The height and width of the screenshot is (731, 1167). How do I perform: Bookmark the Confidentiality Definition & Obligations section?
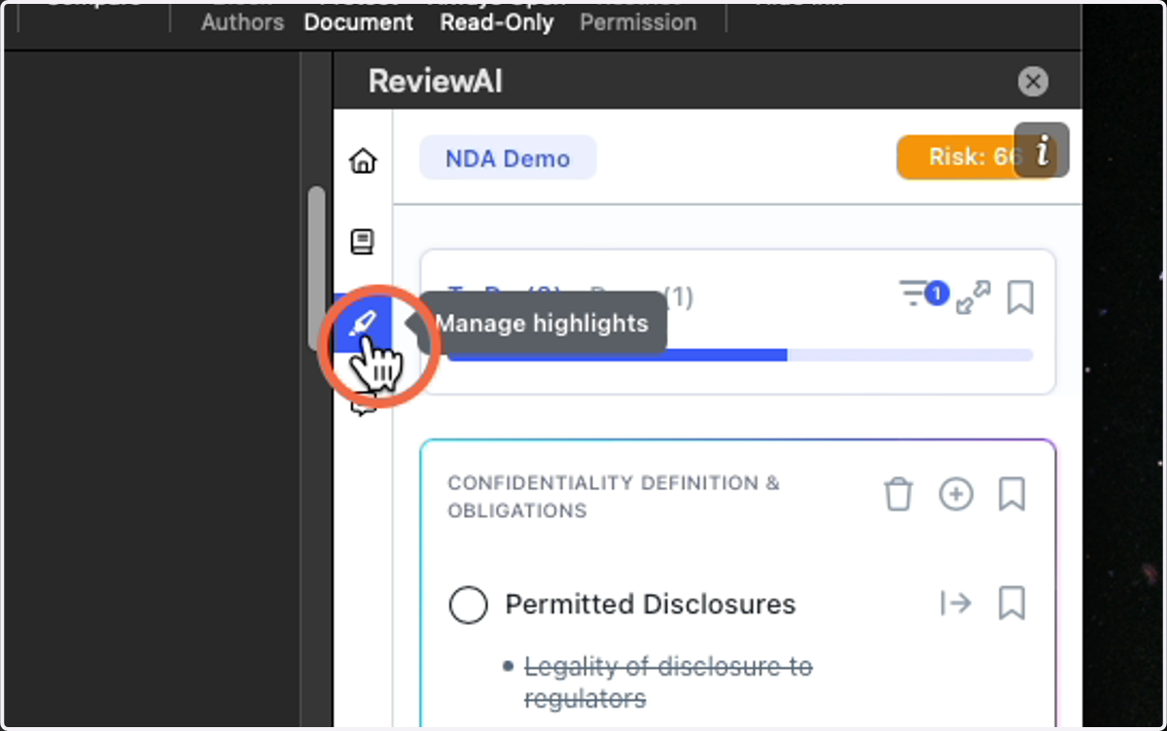(x=1012, y=495)
